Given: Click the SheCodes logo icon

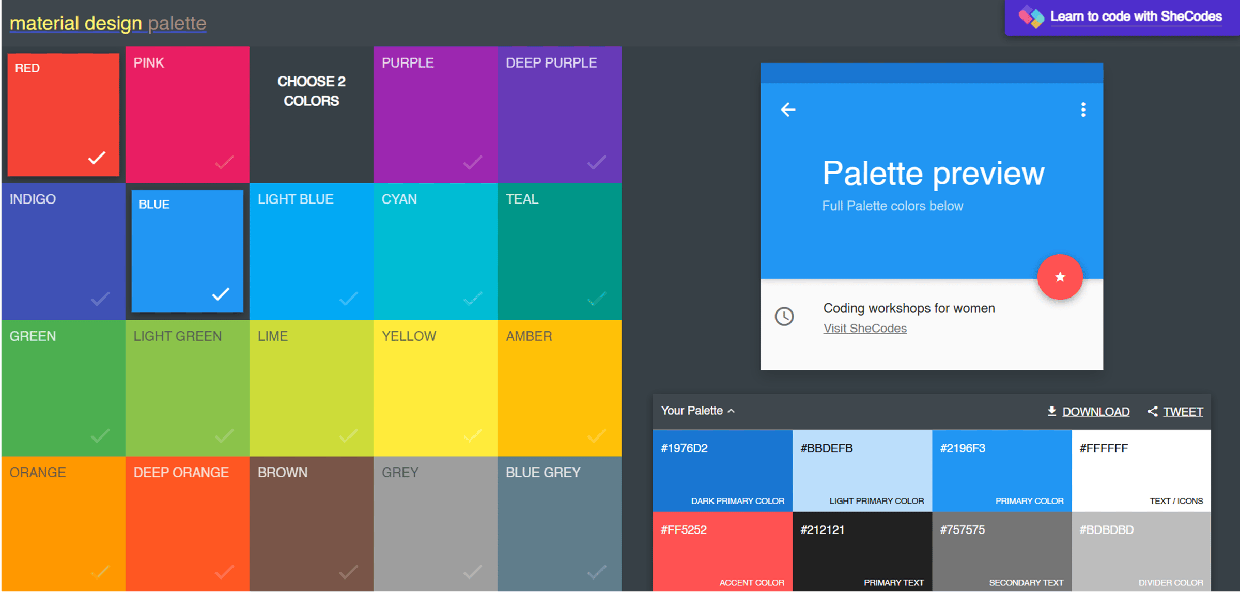Looking at the screenshot, I should pos(1031,17).
